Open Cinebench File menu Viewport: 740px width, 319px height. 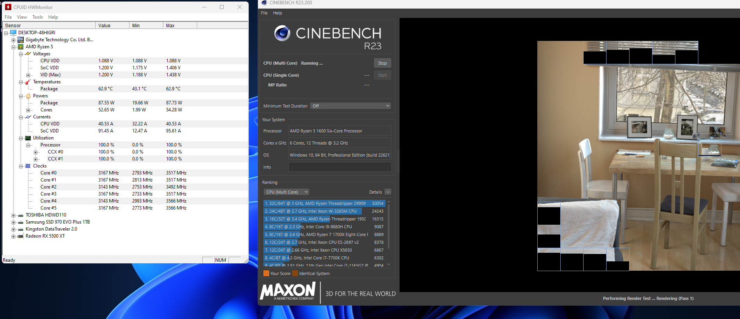(x=264, y=13)
